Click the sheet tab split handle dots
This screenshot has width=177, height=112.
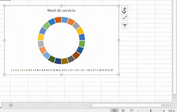coord(84,105)
